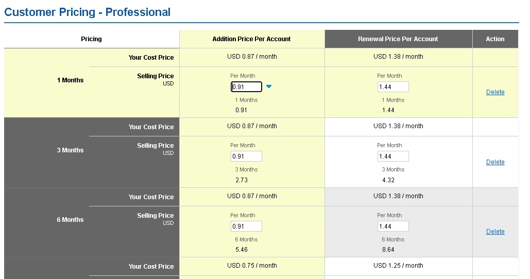
Task: Delete the 6 Months pricing row
Action: click(495, 231)
